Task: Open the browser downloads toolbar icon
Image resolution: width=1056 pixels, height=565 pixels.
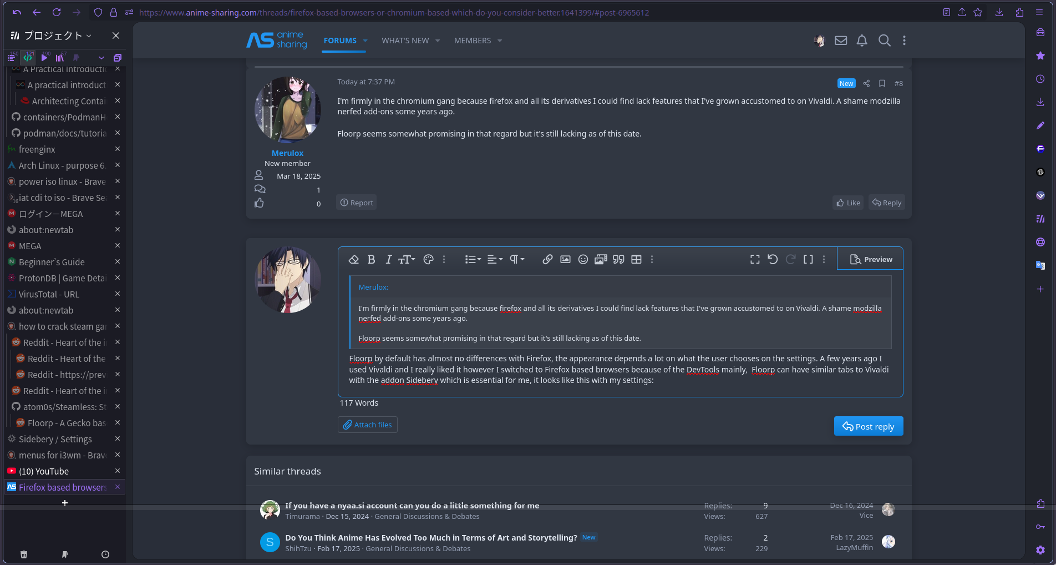Action: coord(999,12)
